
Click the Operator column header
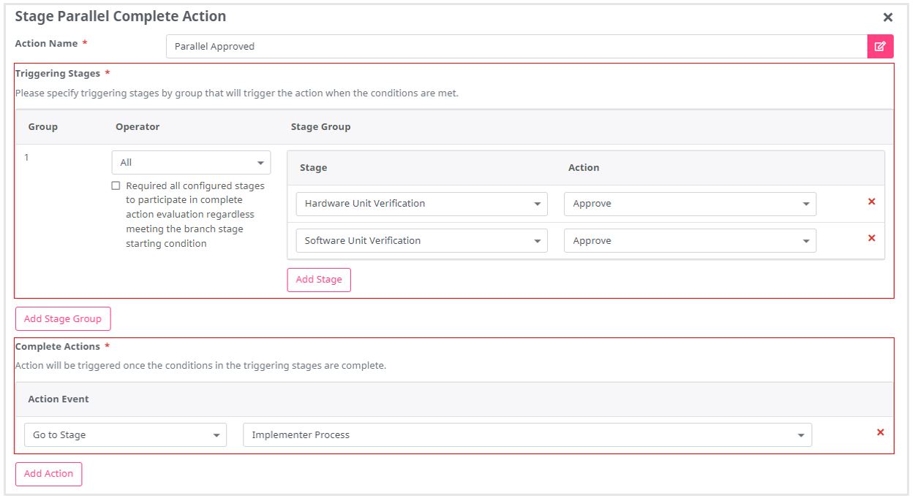(x=138, y=127)
